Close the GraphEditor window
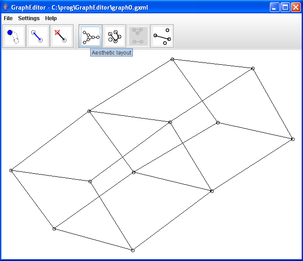The height and width of the screenshot is (261, 303). tap(296, 7)
